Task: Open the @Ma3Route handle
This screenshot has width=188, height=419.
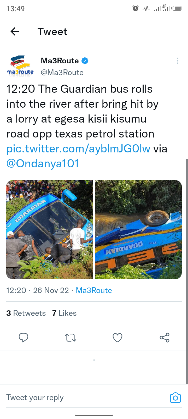Action: point(62,73)
